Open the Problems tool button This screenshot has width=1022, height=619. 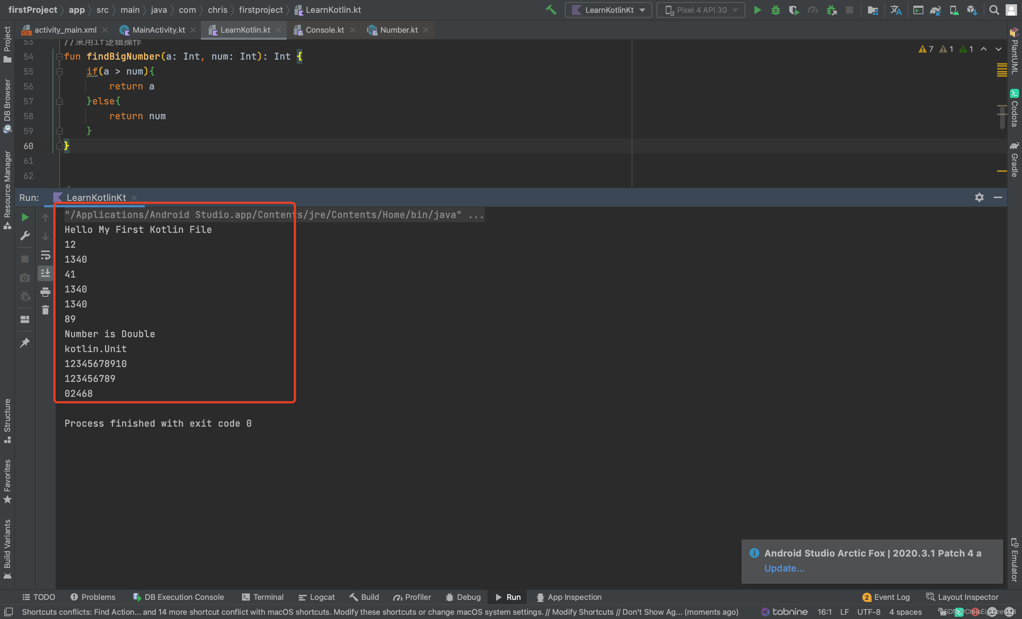(93, 597)
